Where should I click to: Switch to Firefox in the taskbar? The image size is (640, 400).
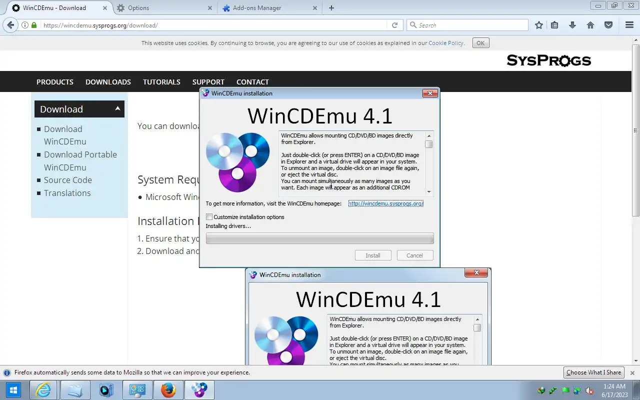pyautogui.click(x=168, y=390)
